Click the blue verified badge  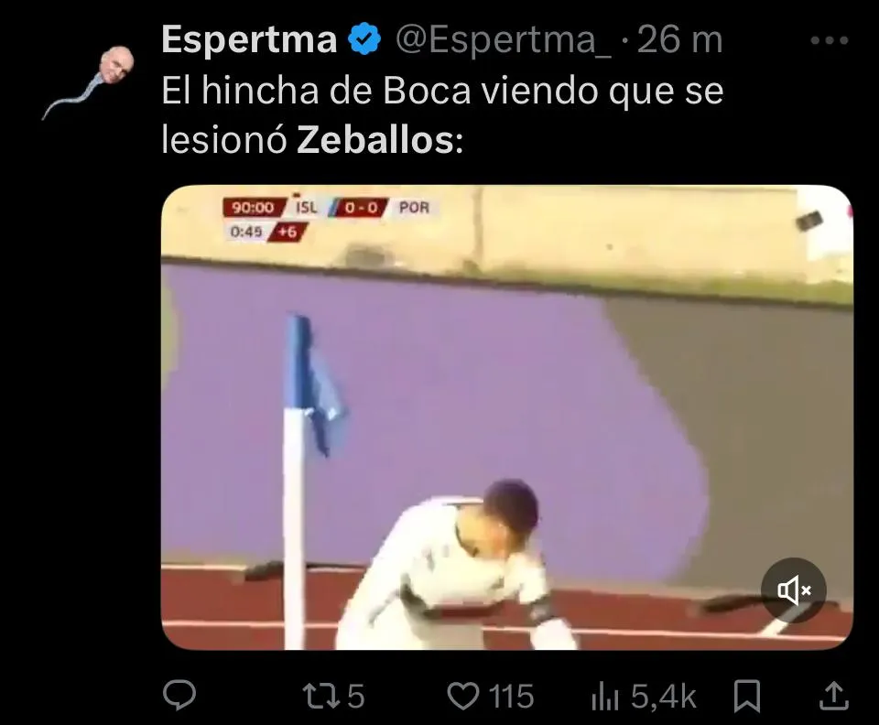pyautogui.click(x=365, y=39)
